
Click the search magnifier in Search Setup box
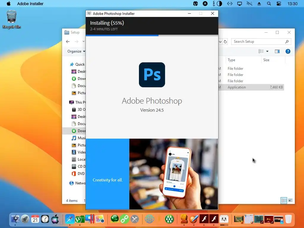(287, 42)
